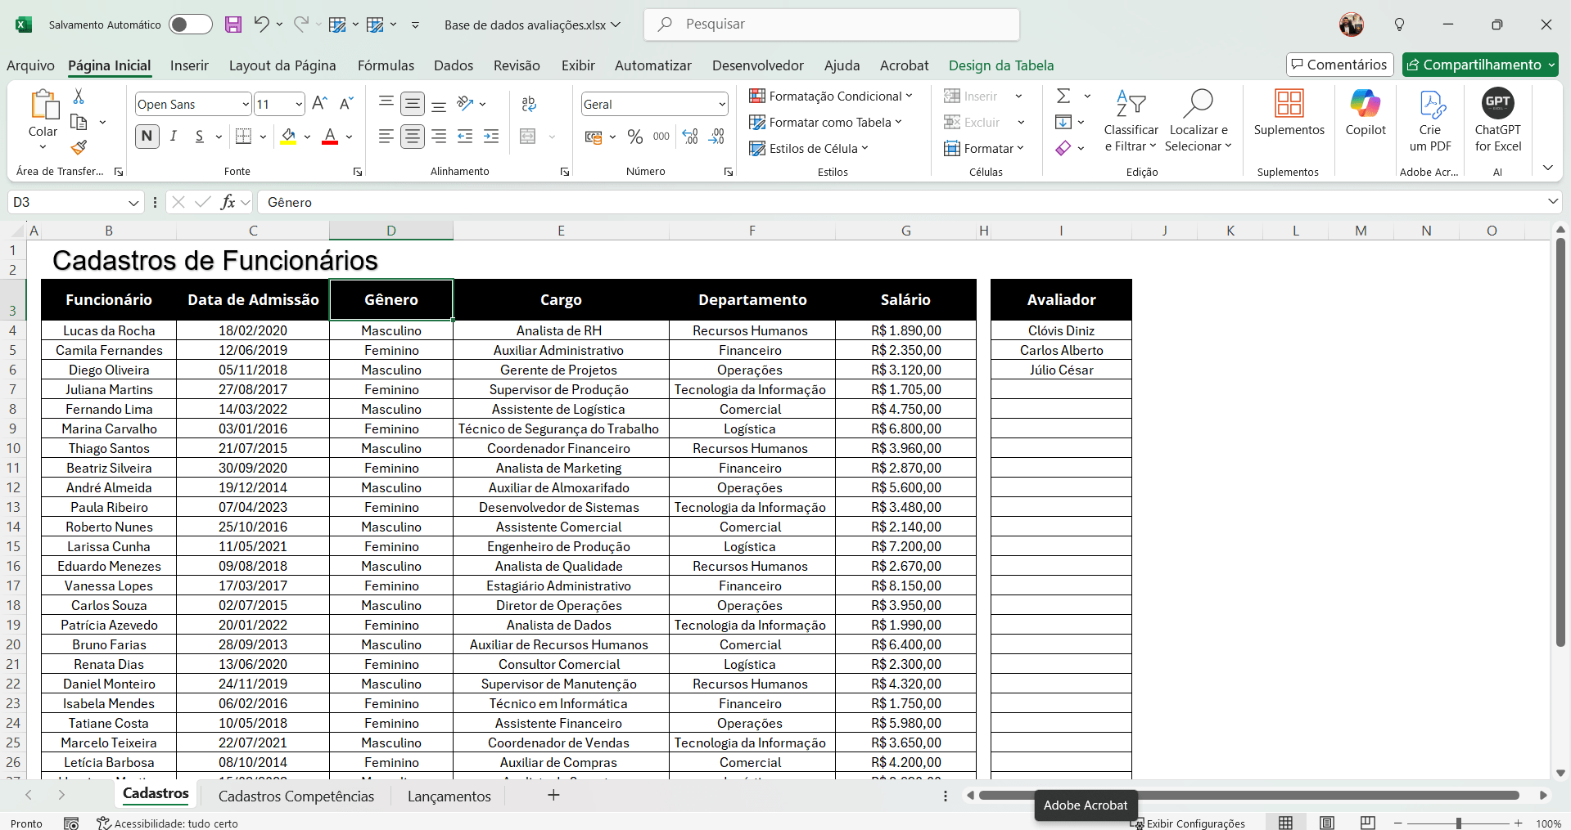This screenshot has height=830, width=1571.
Task: Open the Copilot tool
Action: pos(1365,113)
